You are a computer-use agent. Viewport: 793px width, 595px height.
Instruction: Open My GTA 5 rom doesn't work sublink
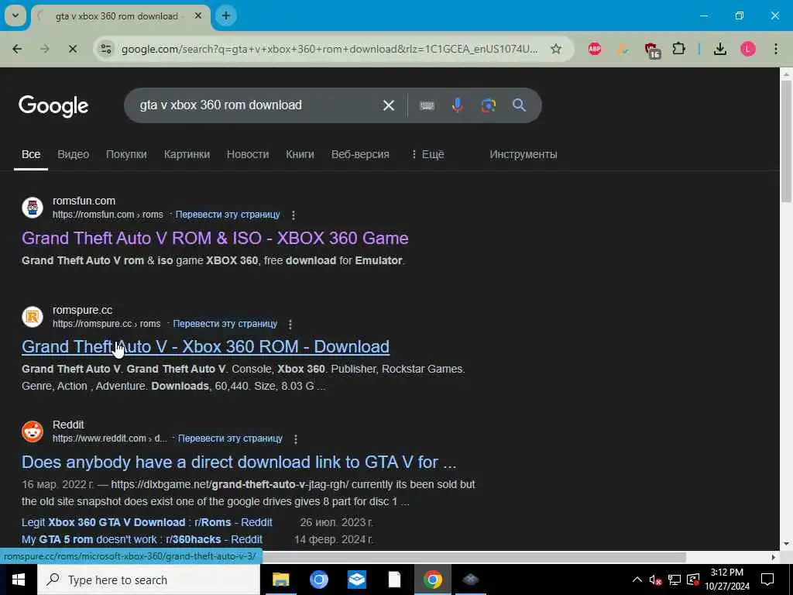click(142, 539)
